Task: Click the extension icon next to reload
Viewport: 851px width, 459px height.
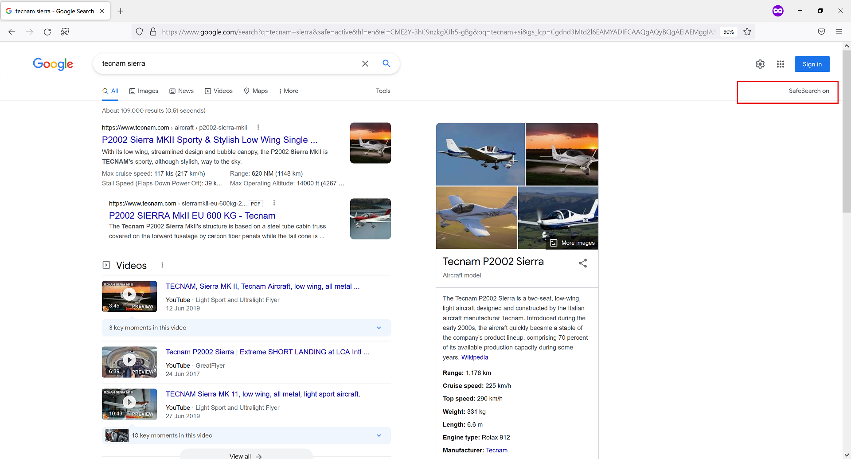Action: [65, 31]
